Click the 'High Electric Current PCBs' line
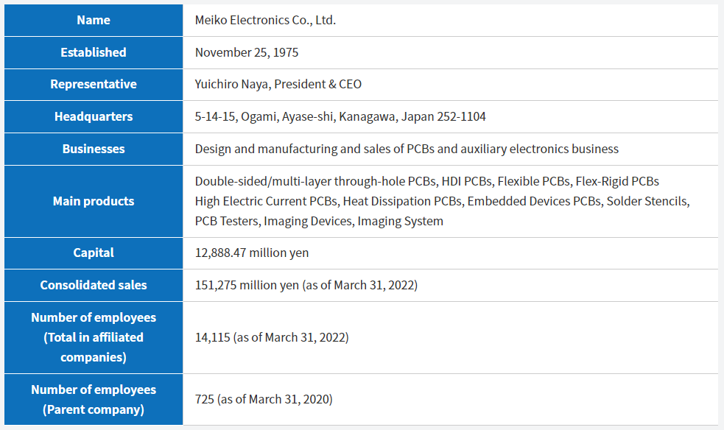Viewport: 724px width, 430px height. 443,201
